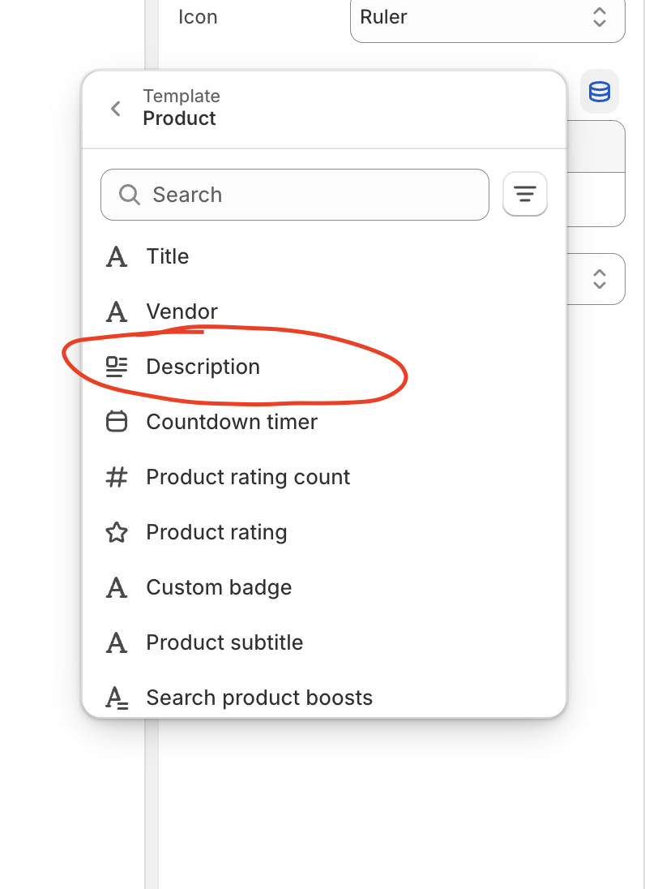Click the back chevron beside Template Product
Viewport: 645px width, 889px height.
[x=116, y=109]
